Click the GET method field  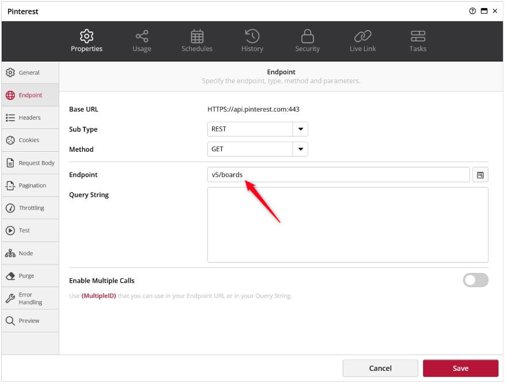pos(251,149)
